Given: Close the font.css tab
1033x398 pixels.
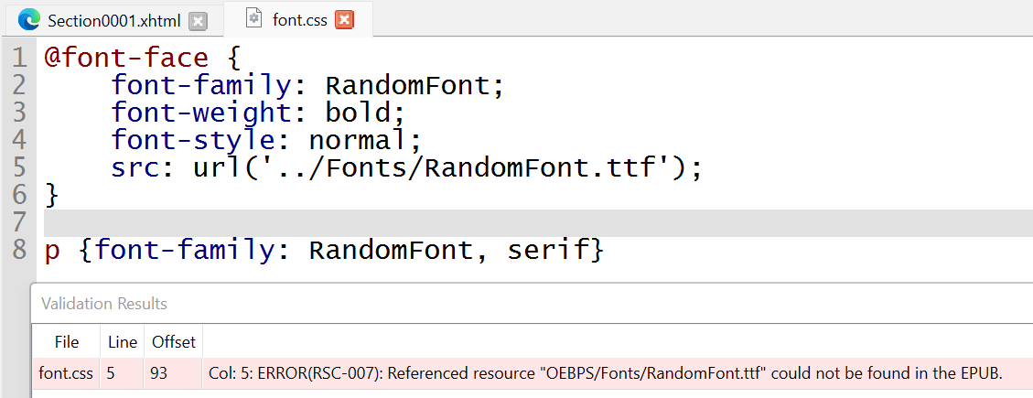Looking at the screenshot, I should point(344,19).
